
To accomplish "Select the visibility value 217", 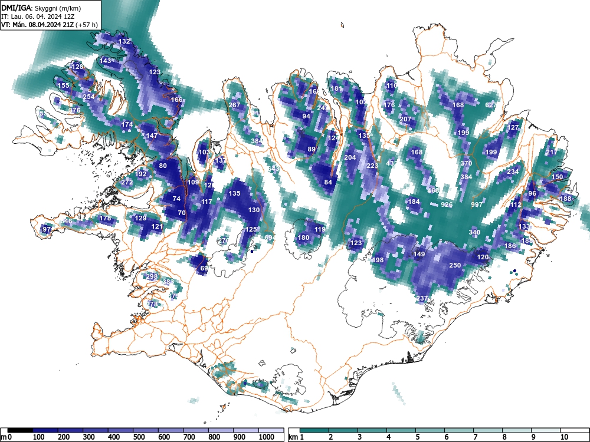I will tap(552, 152).
